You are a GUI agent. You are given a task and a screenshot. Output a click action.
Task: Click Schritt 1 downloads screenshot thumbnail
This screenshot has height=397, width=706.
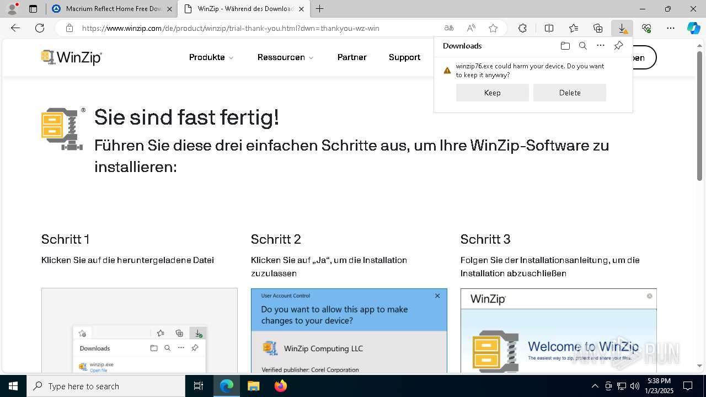[140, 330]
